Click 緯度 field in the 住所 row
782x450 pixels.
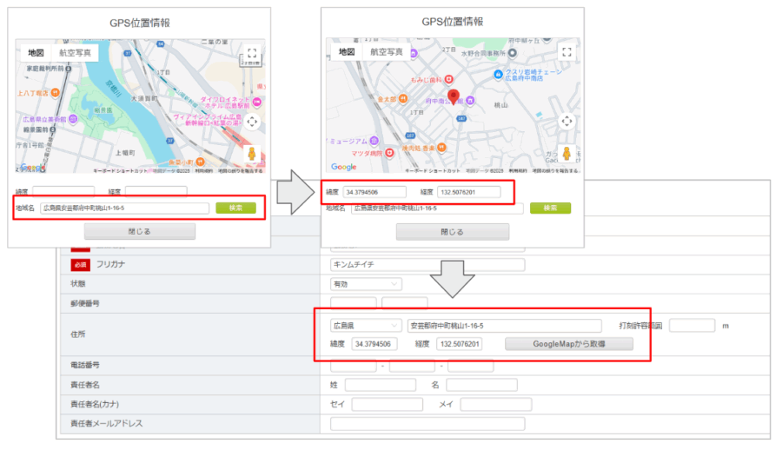(374, 344)
